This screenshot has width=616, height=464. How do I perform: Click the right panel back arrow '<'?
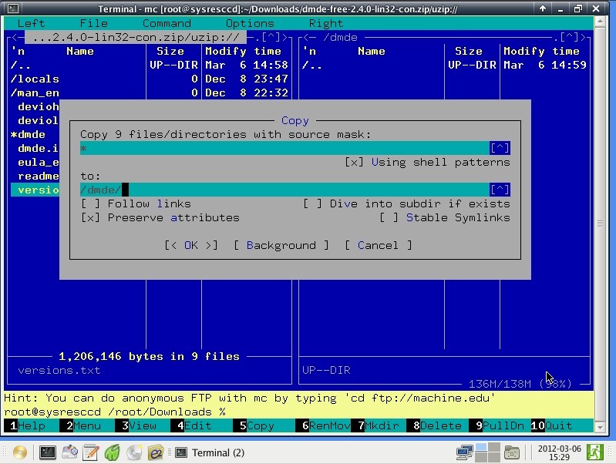pyautogui.click(x=306, y=37)
